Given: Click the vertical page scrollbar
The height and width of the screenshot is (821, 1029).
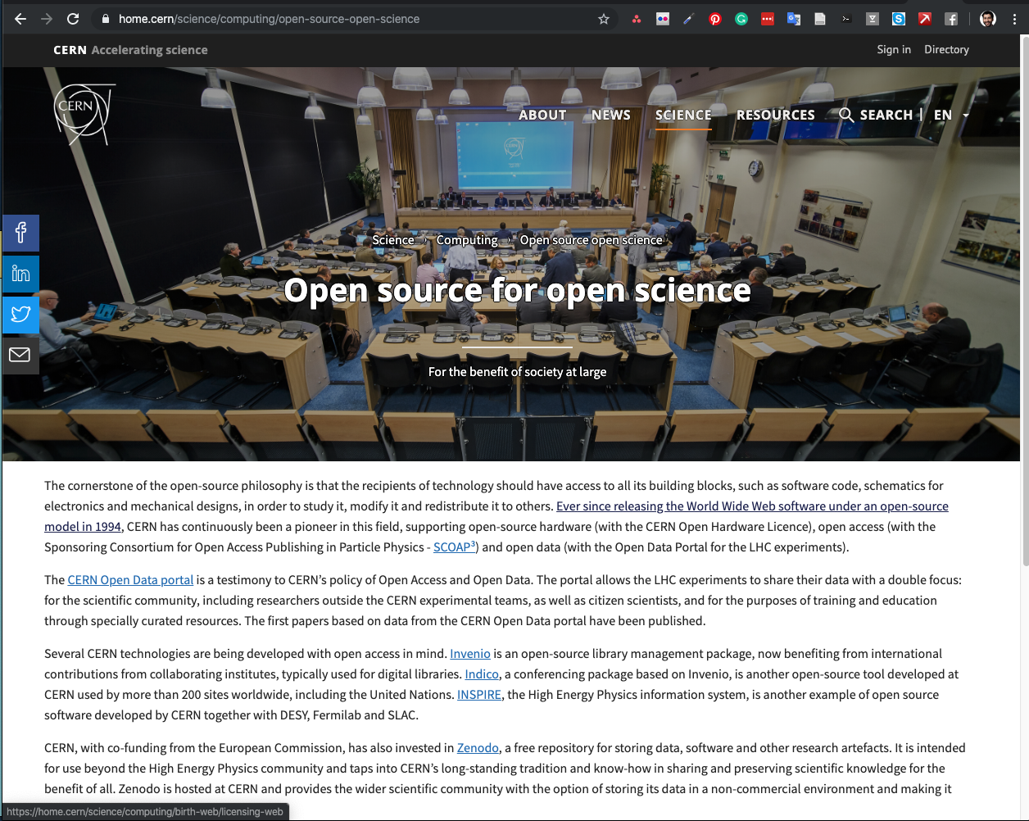Looking at the screenshot, I should point(1025,299).
